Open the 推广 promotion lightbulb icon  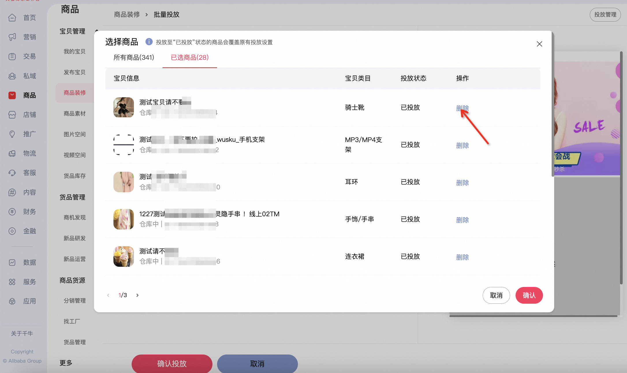click(x=12, y=134)
